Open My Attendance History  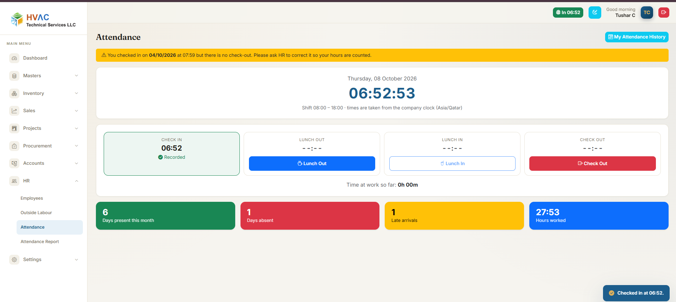click(637, 37)
